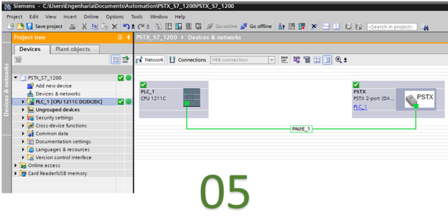Open the Insert menu
448x219 pixels.
click(70, 17)
